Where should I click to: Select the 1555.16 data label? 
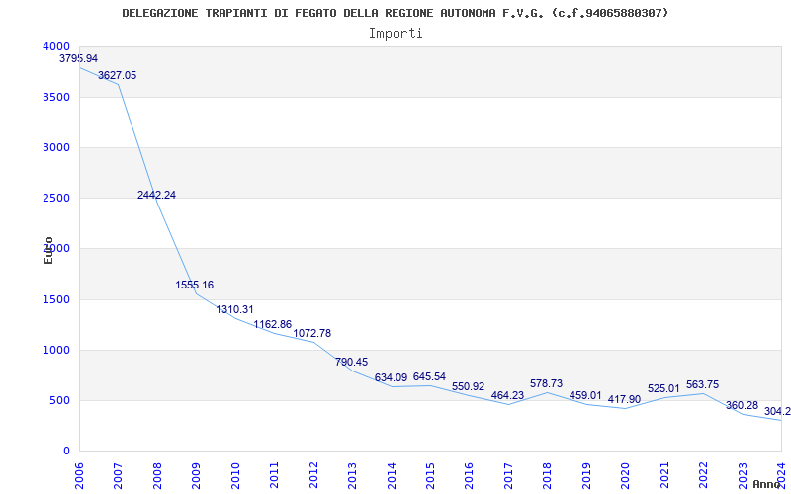(x=194, y=285)
